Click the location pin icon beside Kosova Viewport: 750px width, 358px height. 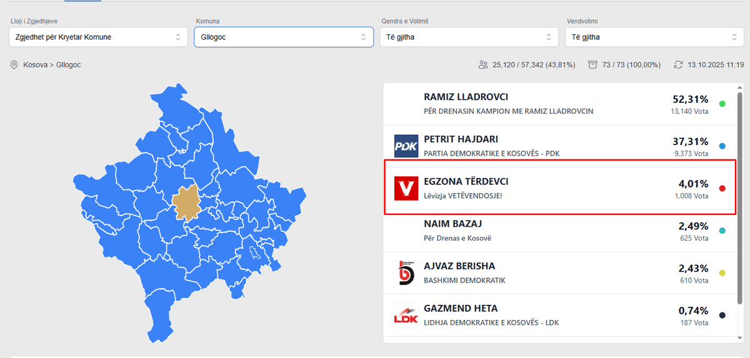pyautogui.click(x=14, y=65)
